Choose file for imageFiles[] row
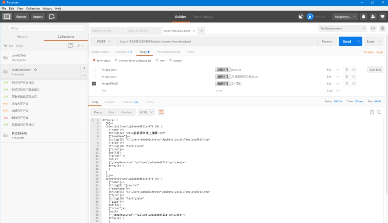This screenshot has height=223, width=388. pos(223,84)
